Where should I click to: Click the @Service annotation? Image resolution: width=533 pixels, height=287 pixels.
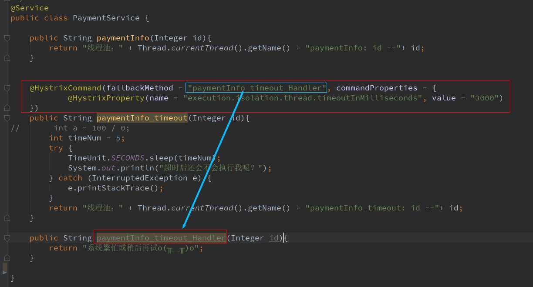click(30, 8)
